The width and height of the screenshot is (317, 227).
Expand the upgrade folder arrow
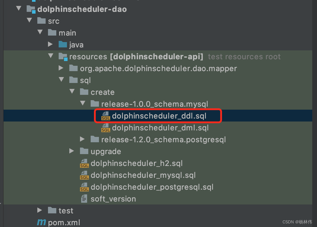(72, 151)
